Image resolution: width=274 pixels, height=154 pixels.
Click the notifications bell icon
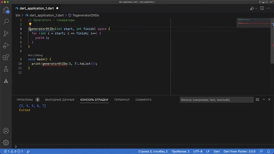(268, 151)
